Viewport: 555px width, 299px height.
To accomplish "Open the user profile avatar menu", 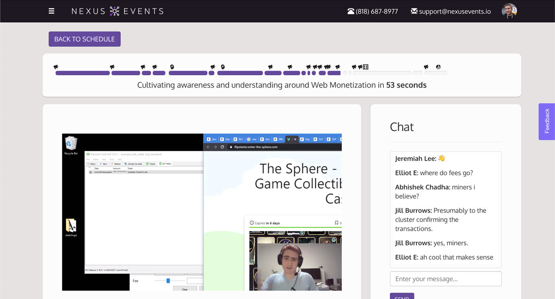I will (509, 11).
